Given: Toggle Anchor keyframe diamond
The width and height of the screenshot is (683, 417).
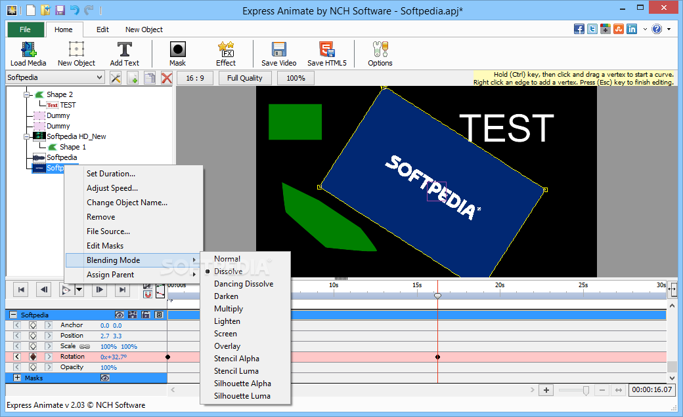Looking at the screenshot, I should tap(33, 325).
